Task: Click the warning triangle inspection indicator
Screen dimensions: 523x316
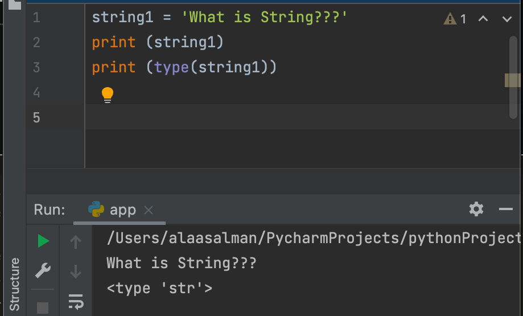Action: [x=450, y=19]
